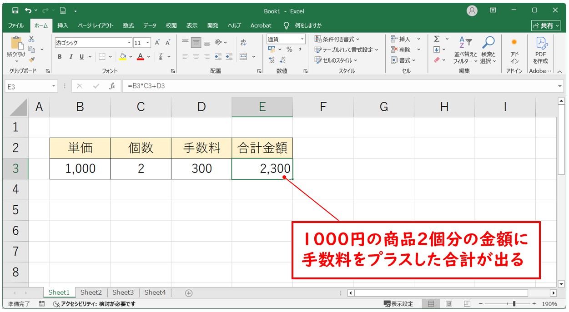569x312 pixels.
Task: Click the orientation text angle icon
Action: tap(218, 43)
